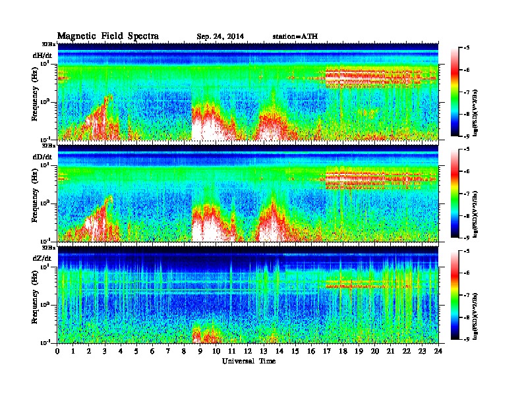Click the hour 21 tick label

tap(390, 351)
